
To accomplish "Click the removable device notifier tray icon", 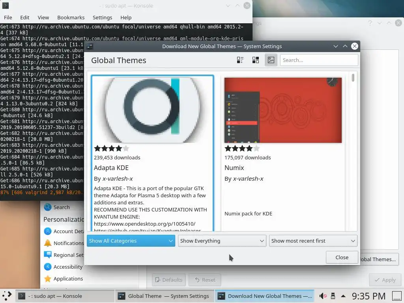I will (333, 296).
